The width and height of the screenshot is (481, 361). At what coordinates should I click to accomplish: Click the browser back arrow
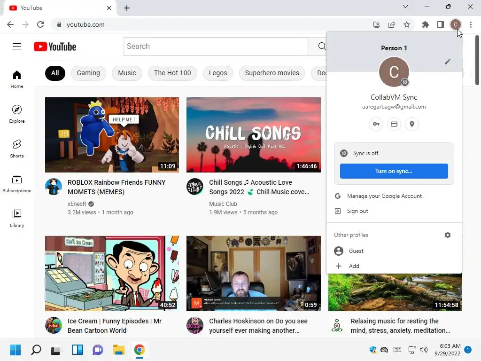coord(10,24)
